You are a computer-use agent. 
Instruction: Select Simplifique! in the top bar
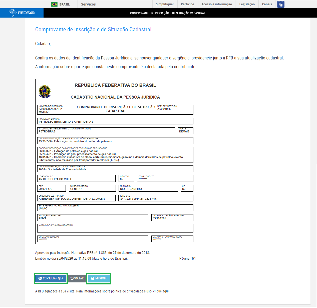pyautogui.click(x=164, y=4)
